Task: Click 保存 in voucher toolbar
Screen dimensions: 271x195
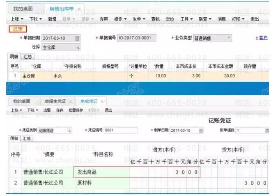Action: pos(60,110)
